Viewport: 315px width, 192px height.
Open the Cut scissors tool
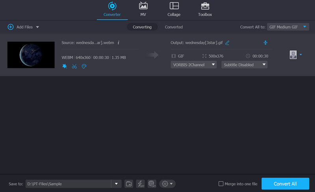(74, 66)
